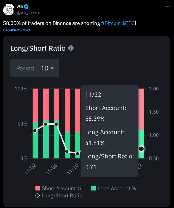Screen dimensions: 174x208
Task: Open Ali's profile avatar picture
Action: (9, 9)
